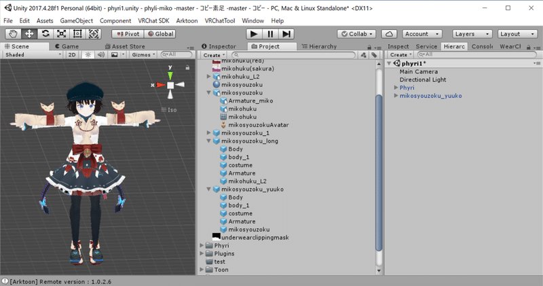This screenshot has width=543, height=286.
Task: Filter Project search by label icon
Action: (x=375, y=55)
